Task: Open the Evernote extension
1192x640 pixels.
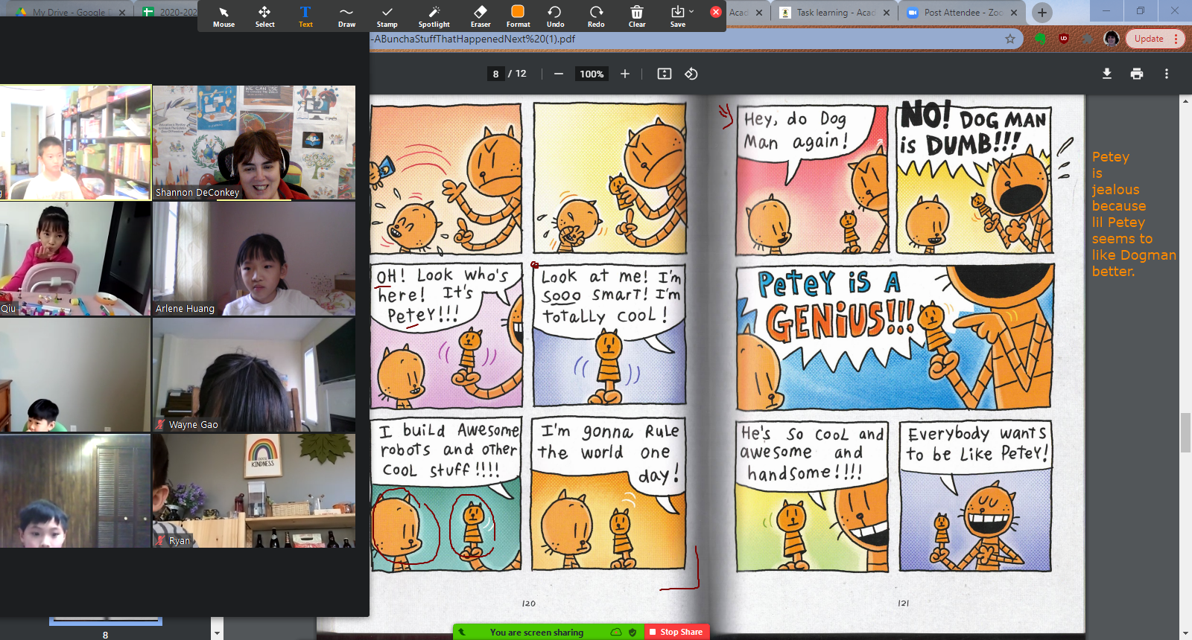Action: (x=1041, y=39)
